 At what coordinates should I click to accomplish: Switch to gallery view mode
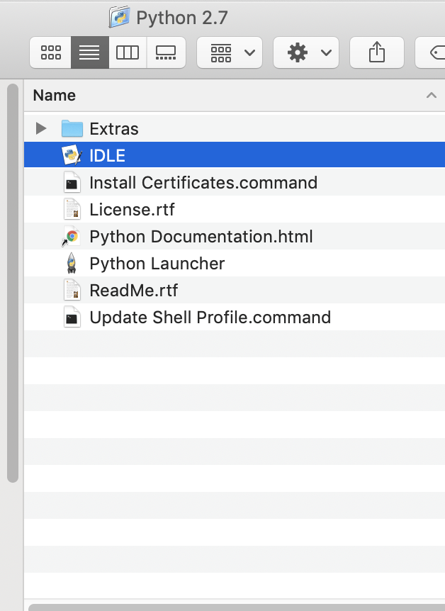[x=166, y=52]
